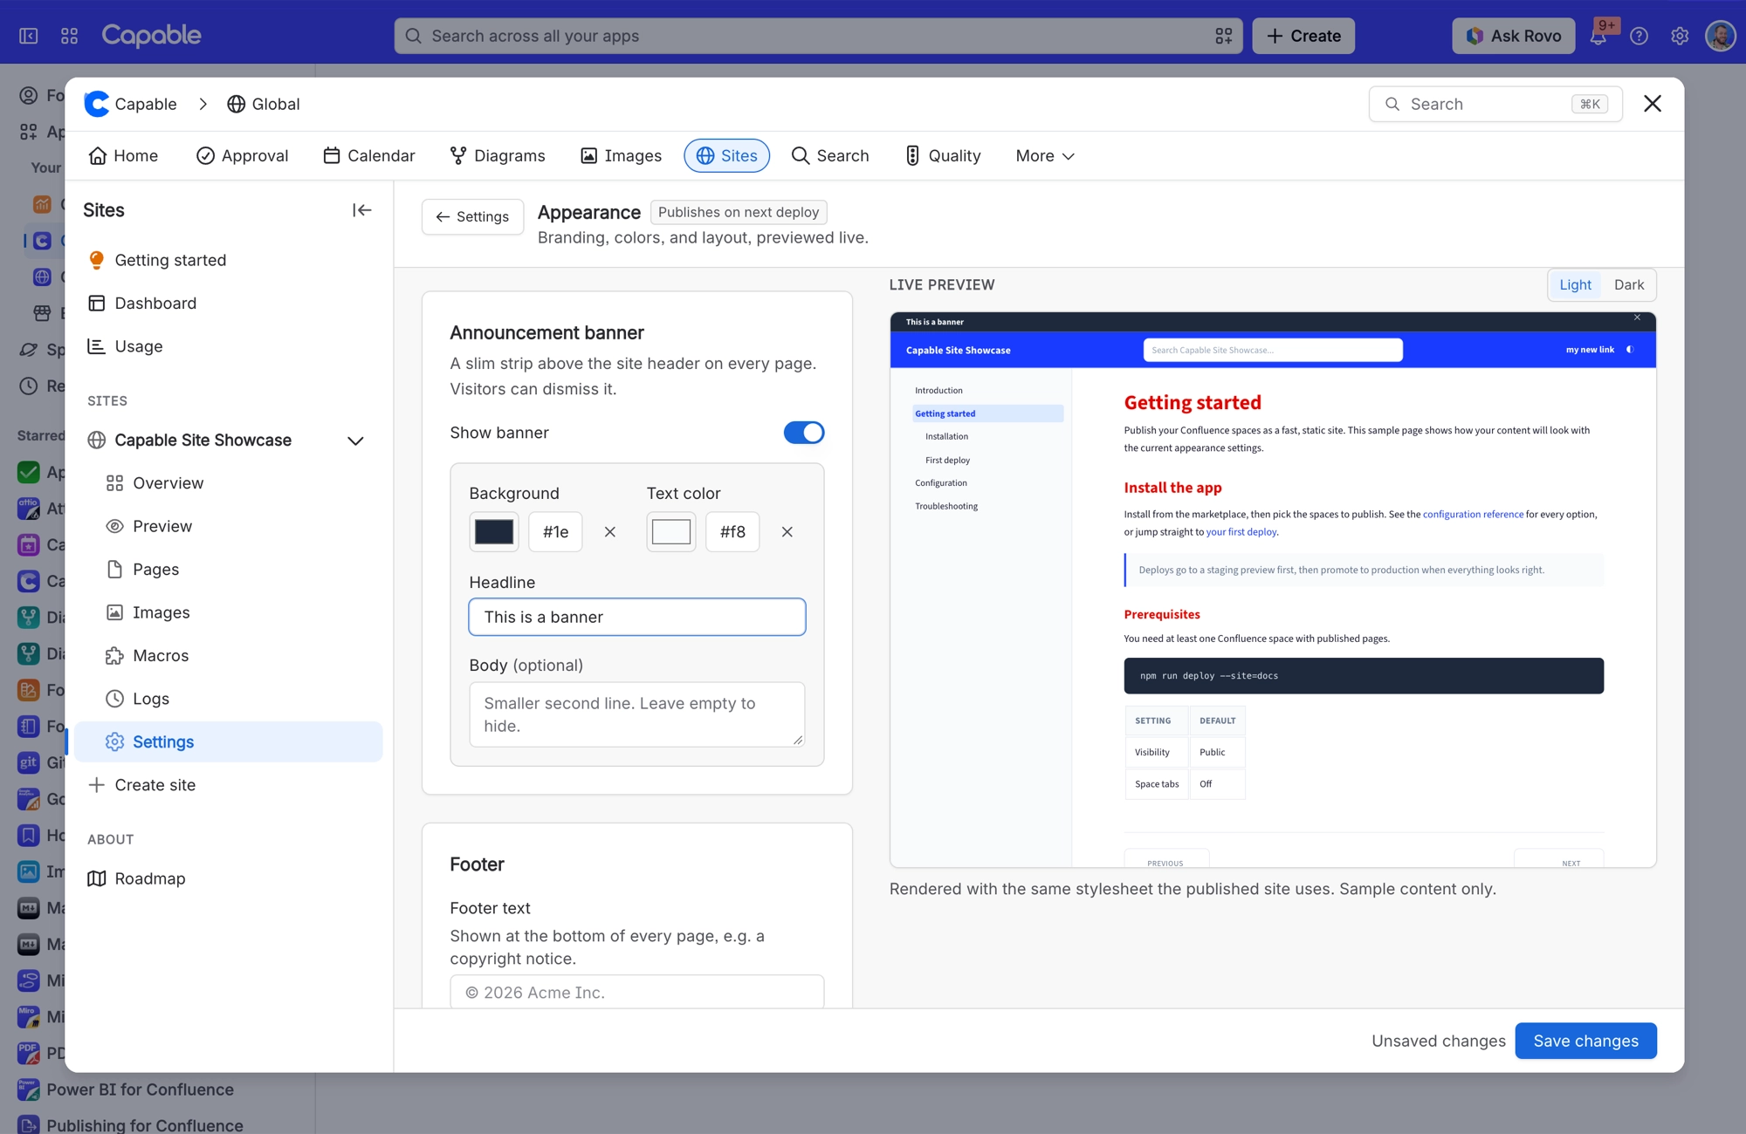The image size is (1746, 1134).
Task: Click the Global breadcrumb link
Action: coord(263,104)
